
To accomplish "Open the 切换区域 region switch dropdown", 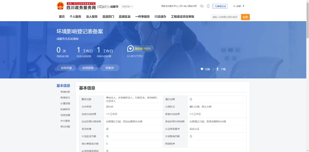I will (x=127, y=6).
